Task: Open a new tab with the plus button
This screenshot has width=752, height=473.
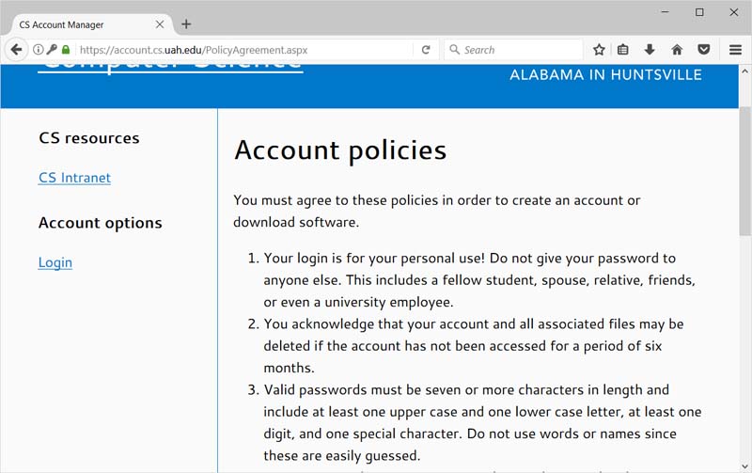Action: coord(186,24)
